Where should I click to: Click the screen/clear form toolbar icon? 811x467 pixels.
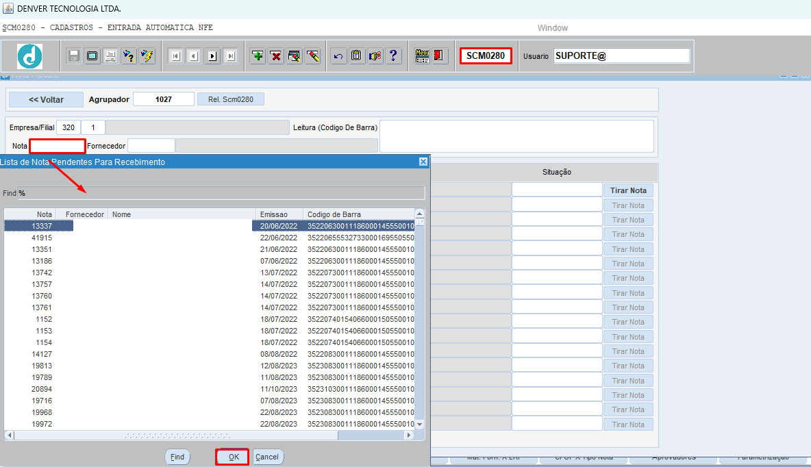tap(92, 56)
